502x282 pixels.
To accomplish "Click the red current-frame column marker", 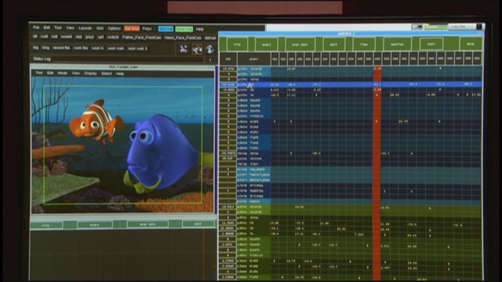I will click(x=377, y=164).
